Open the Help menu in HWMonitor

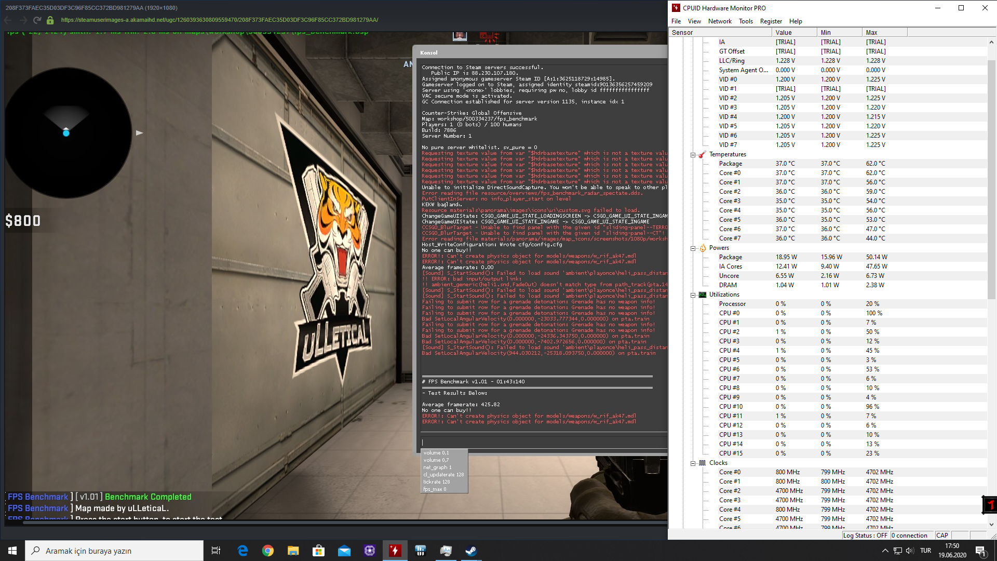tap(796, 21)
